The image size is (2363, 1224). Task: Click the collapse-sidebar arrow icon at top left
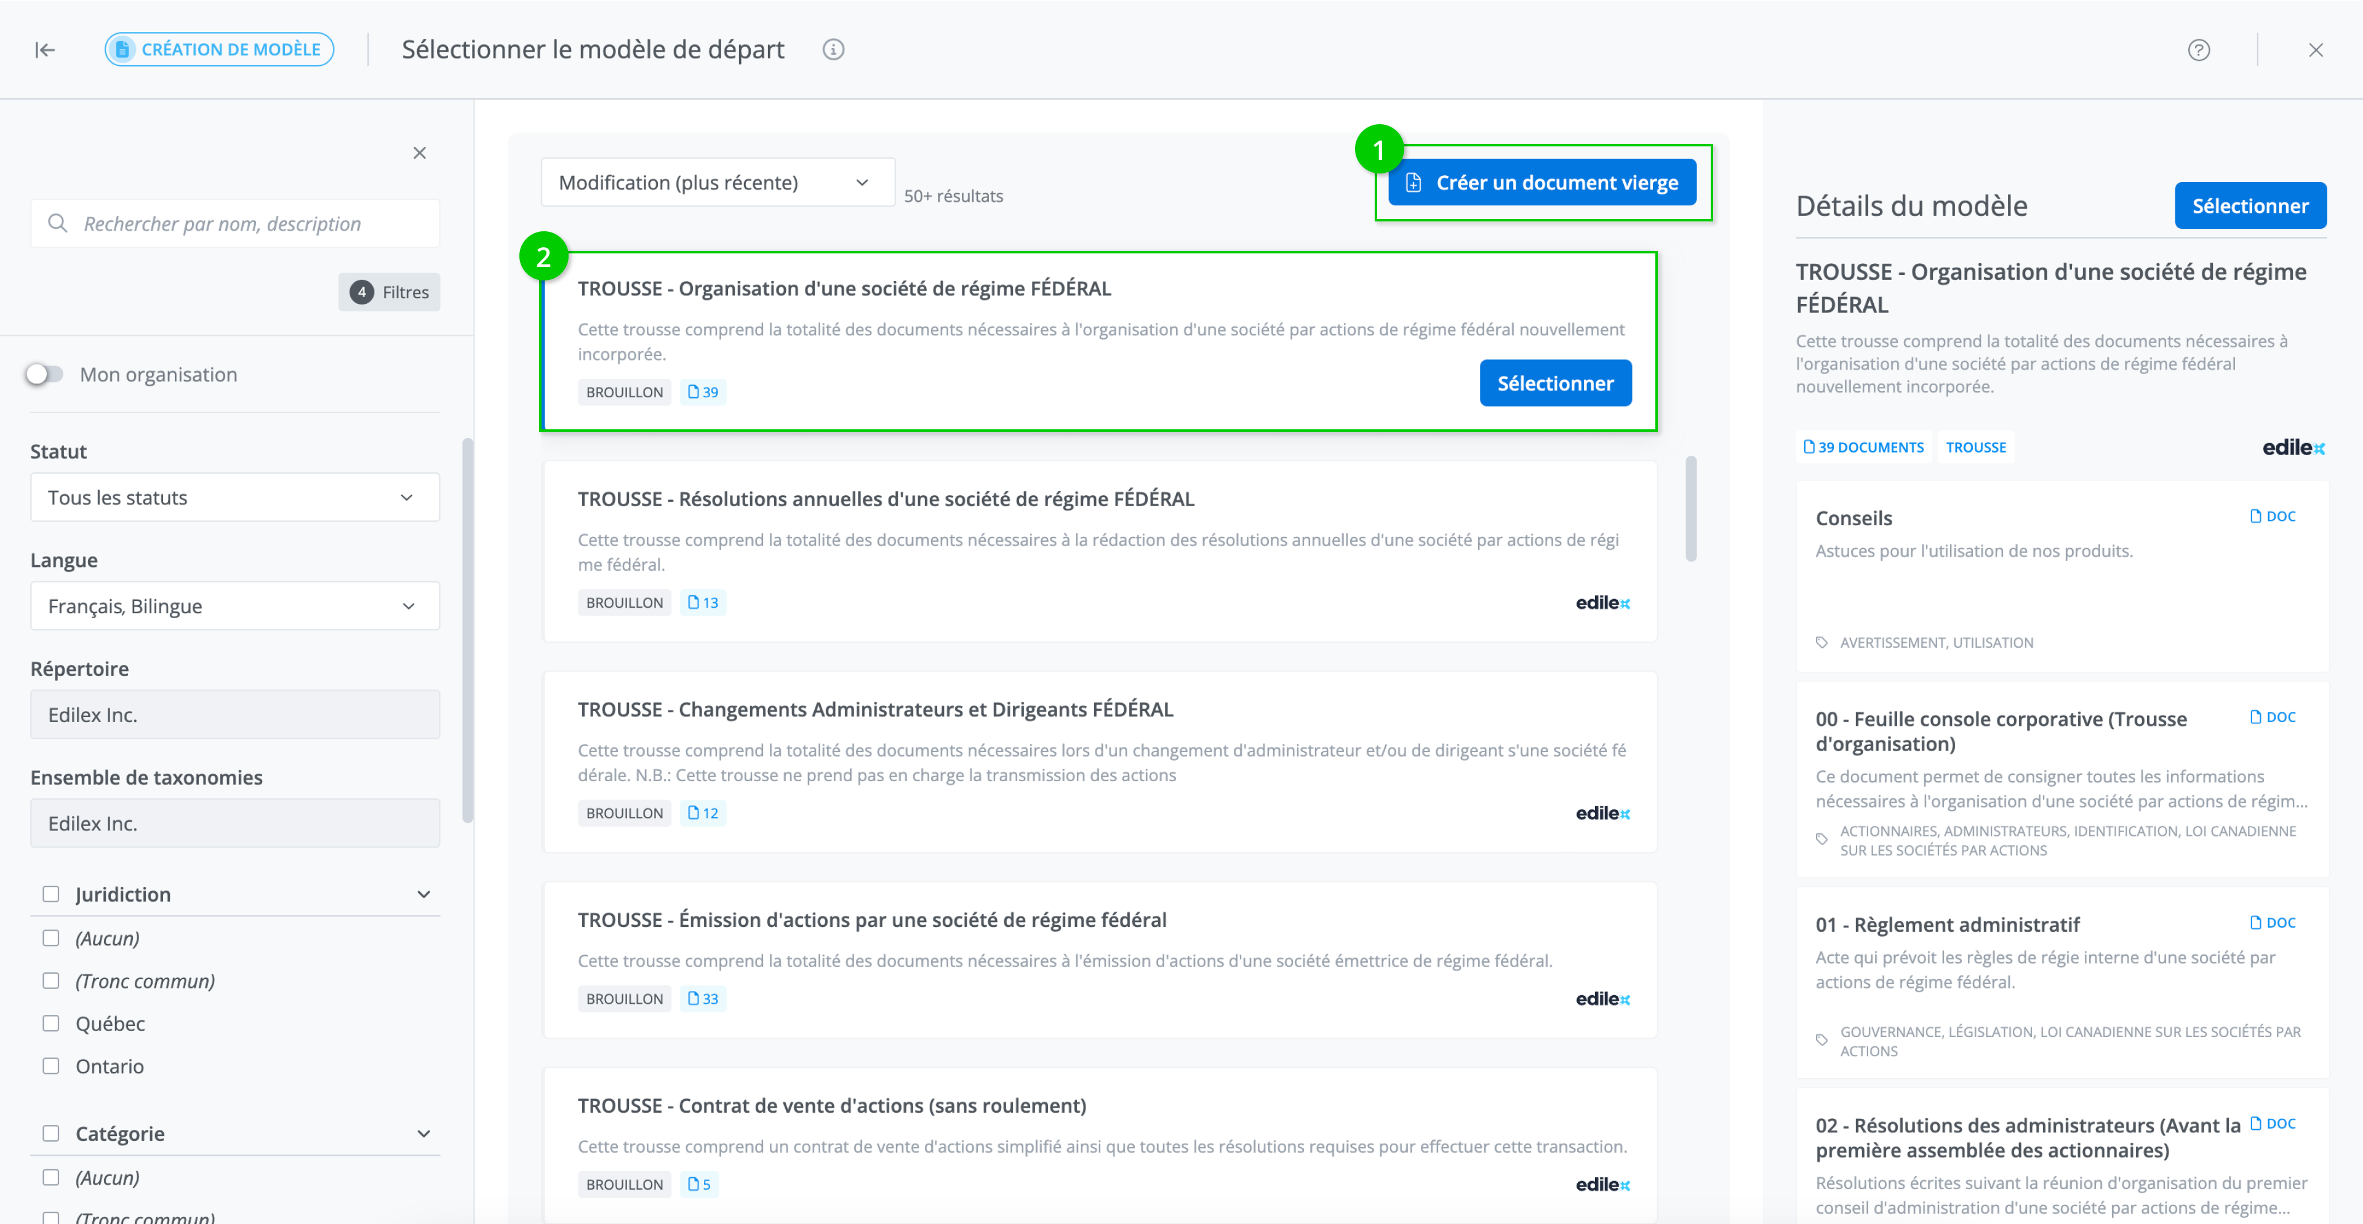pos(45,49)
